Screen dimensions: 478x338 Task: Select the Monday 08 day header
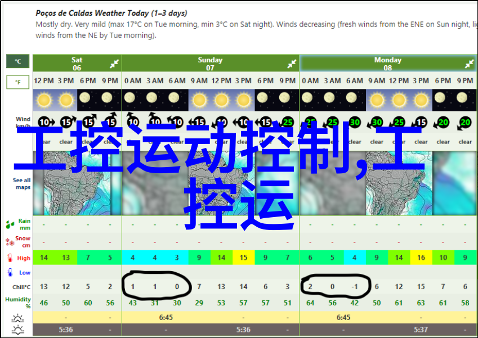(x=387, y=64)
